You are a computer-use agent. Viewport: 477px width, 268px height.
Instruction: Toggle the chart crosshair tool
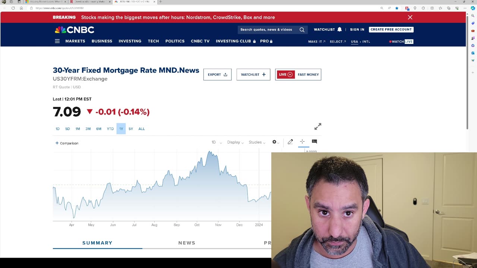[302, 141]
